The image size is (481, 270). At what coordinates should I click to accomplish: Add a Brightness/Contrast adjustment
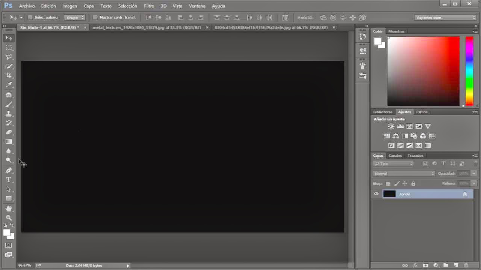point(391,126)
